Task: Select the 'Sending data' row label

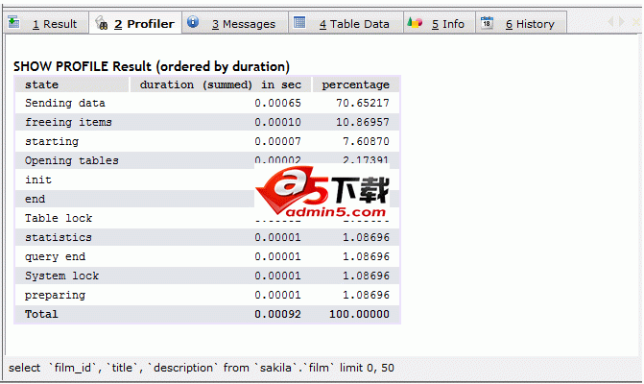Action: (65, 103)
